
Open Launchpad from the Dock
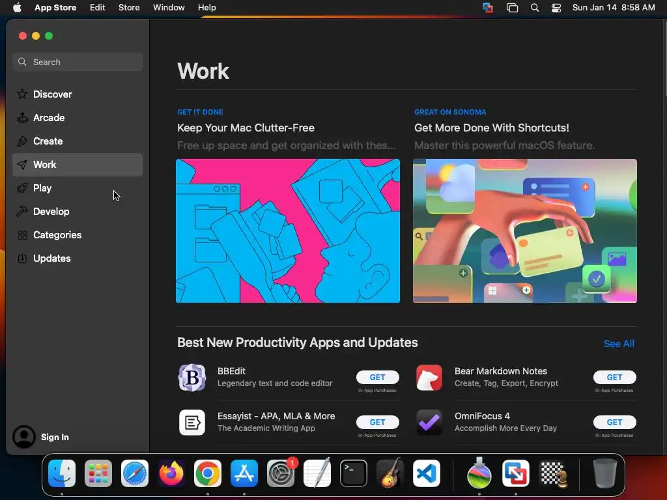pos(98,473)
